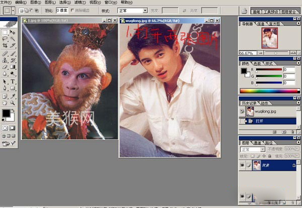
Task: Hide the 背景 layer using eye icon
Action: pyautogui.click(x=243, y=165)
